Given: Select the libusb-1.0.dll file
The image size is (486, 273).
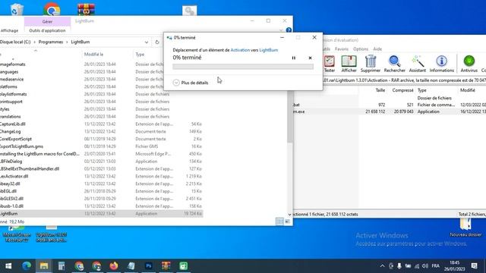Looking at the screenshot, I should click(x=101, y=206).
